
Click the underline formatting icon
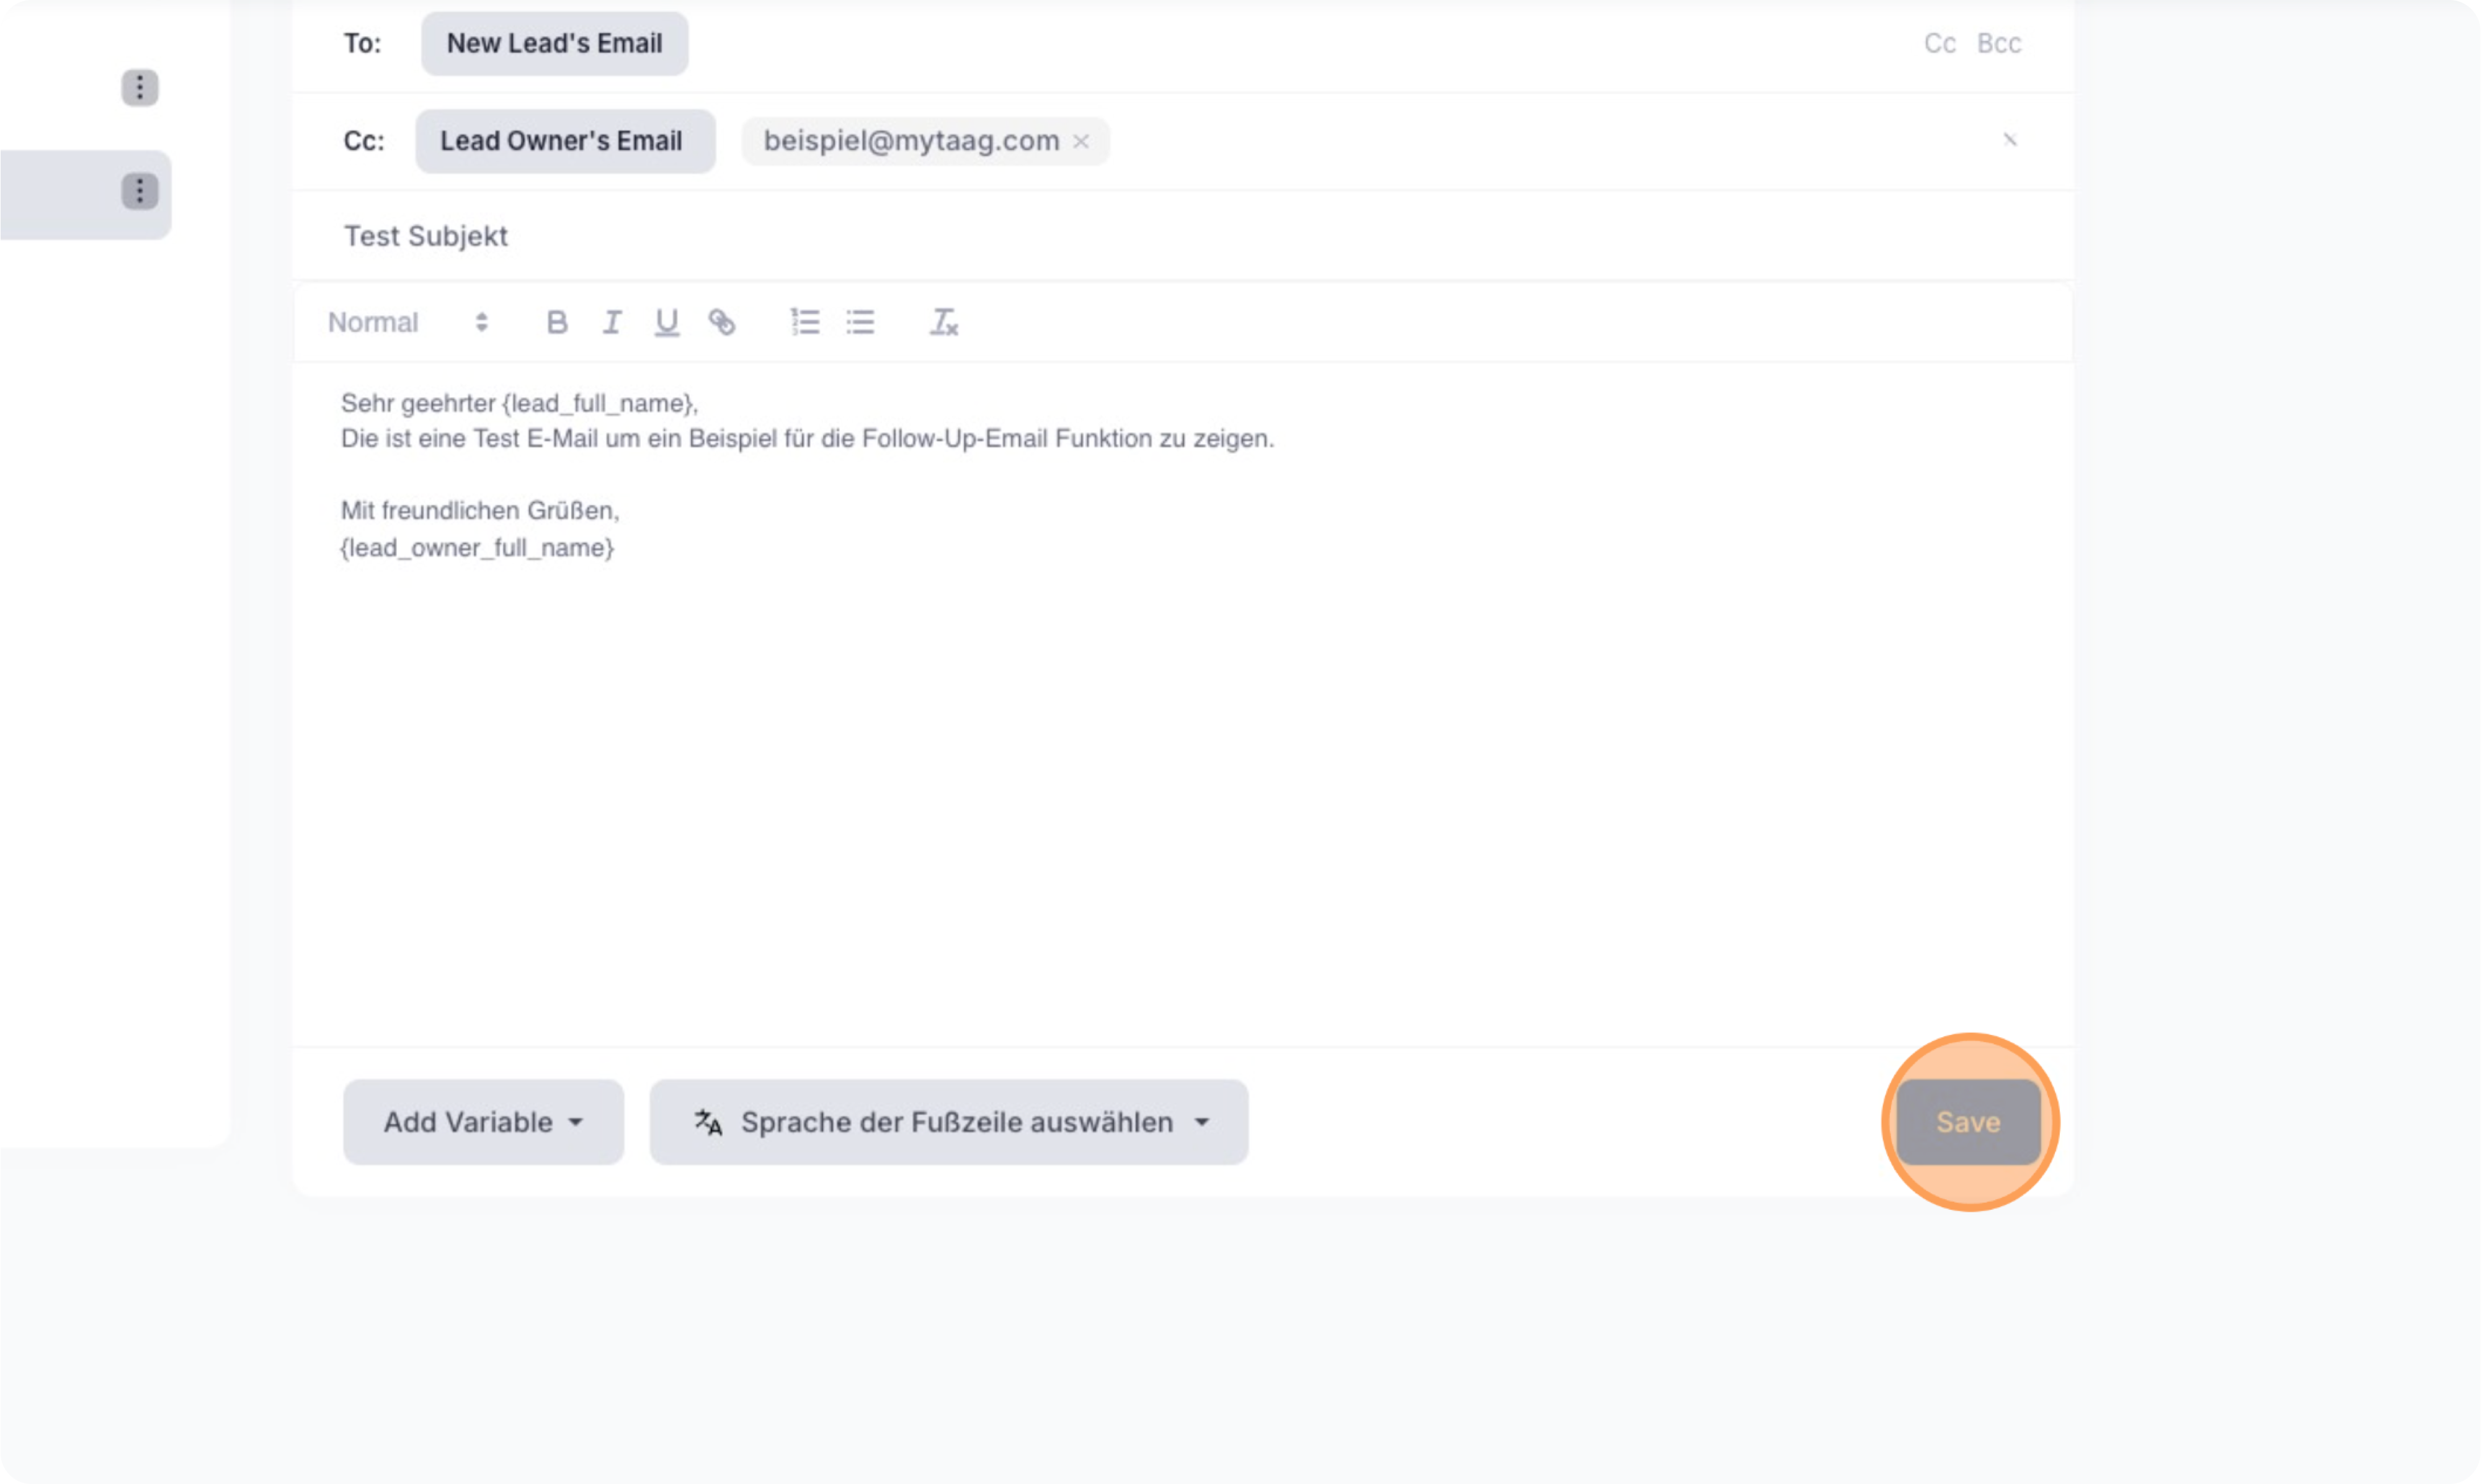click(x=667, y=322)
